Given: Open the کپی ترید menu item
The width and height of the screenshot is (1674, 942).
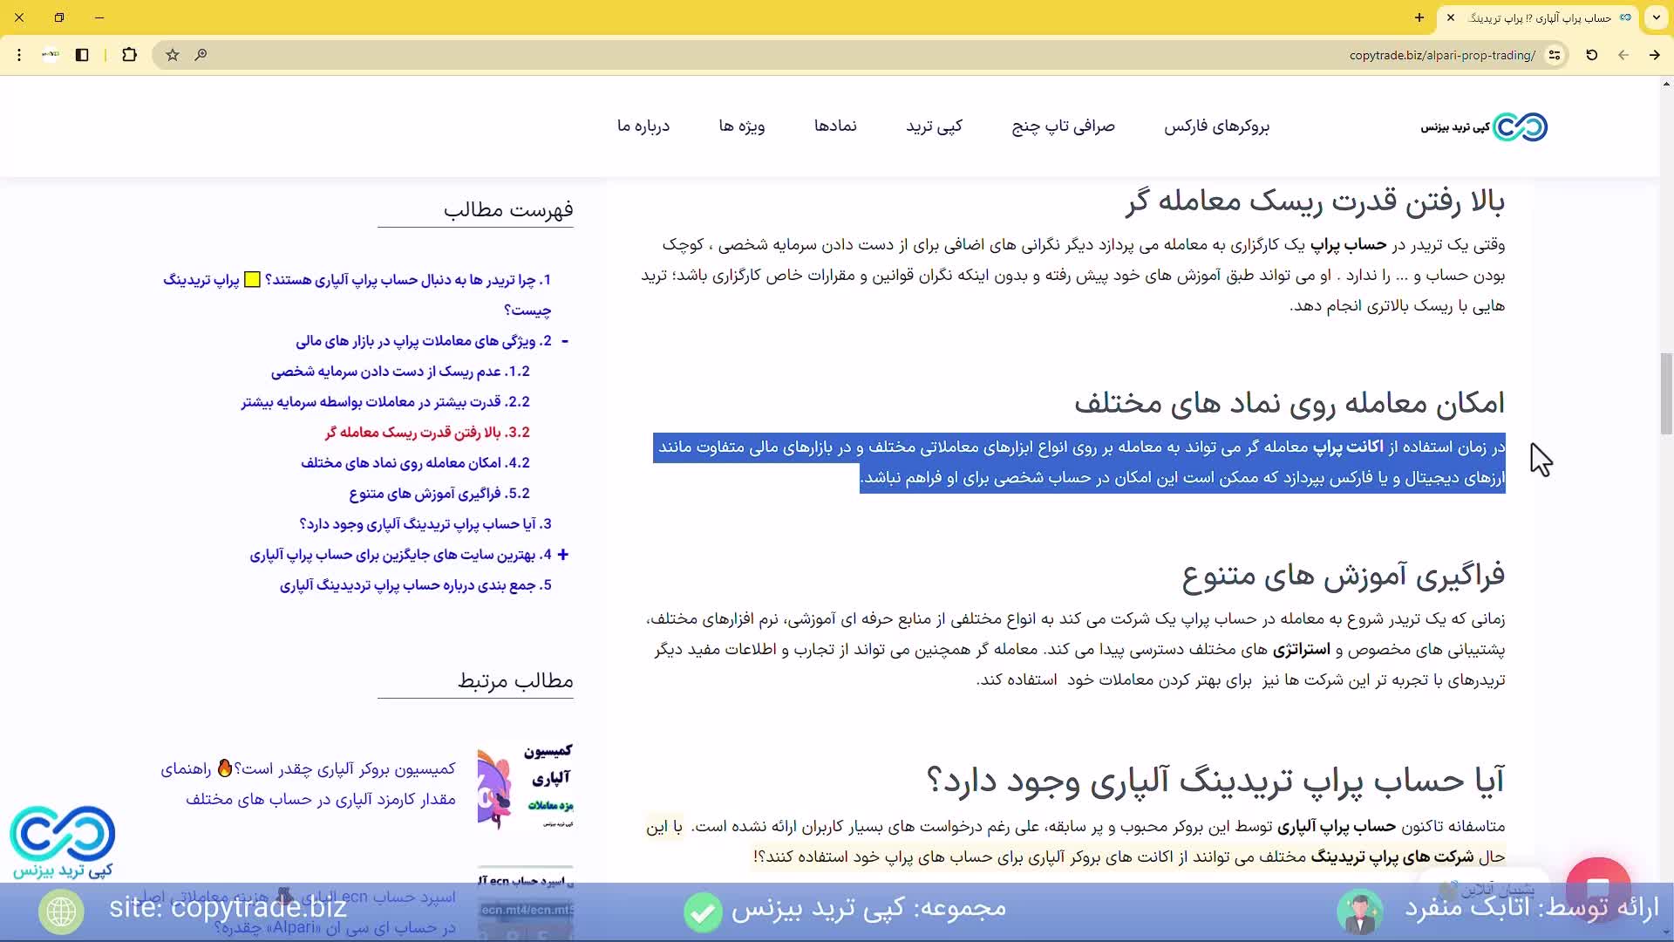Looking at the screenshot, I should tap(934, 126).
